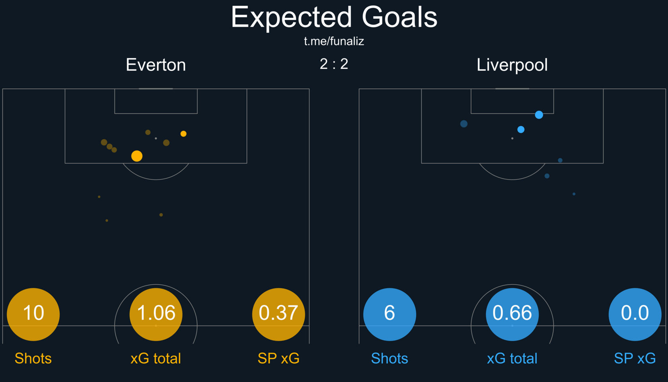The image size is (668, 382).
Task: Click Liverpool's dark blue dot left in the box
Action: click(x=464, y=124)
